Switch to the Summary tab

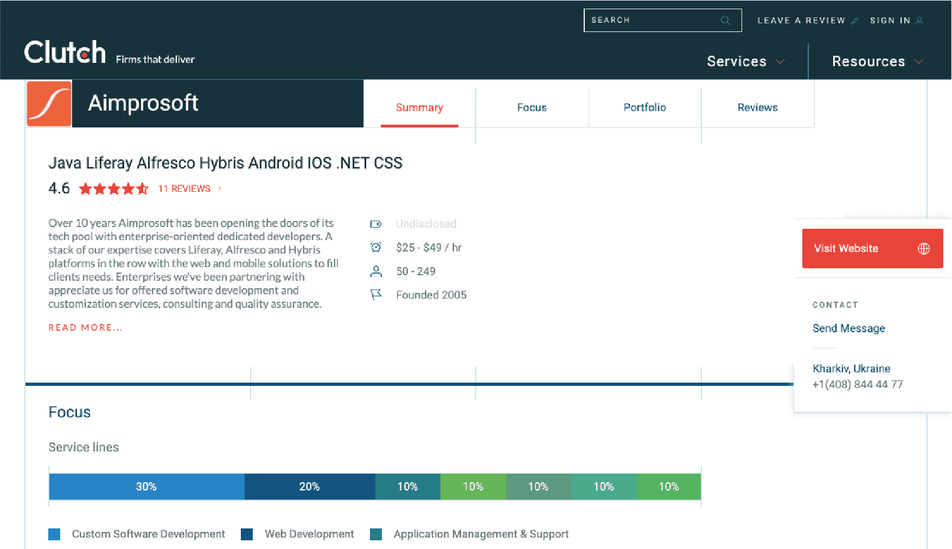(419, 107)
